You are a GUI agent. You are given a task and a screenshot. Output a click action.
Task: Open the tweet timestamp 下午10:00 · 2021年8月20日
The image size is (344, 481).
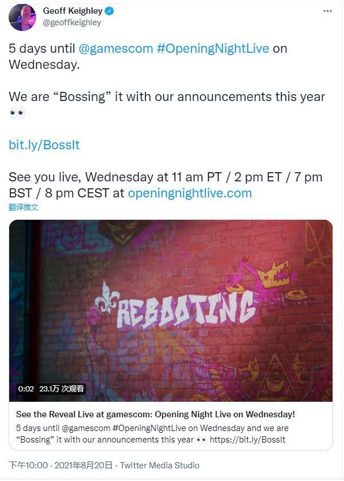pyautogui.click(x=61, y=466)
